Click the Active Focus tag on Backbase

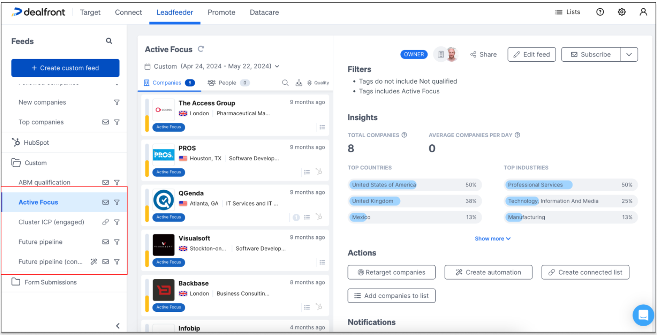(168, 307)
